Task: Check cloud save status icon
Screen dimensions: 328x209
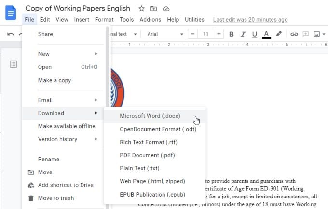Action: tap(166, 9)
